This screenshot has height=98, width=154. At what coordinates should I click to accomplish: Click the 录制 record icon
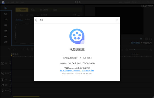27,15
